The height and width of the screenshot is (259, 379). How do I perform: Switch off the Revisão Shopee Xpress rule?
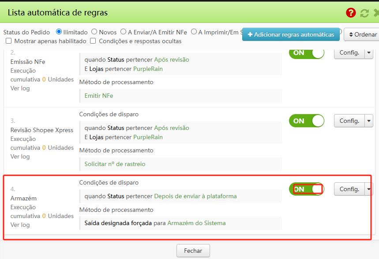click(x=306, y=121)
